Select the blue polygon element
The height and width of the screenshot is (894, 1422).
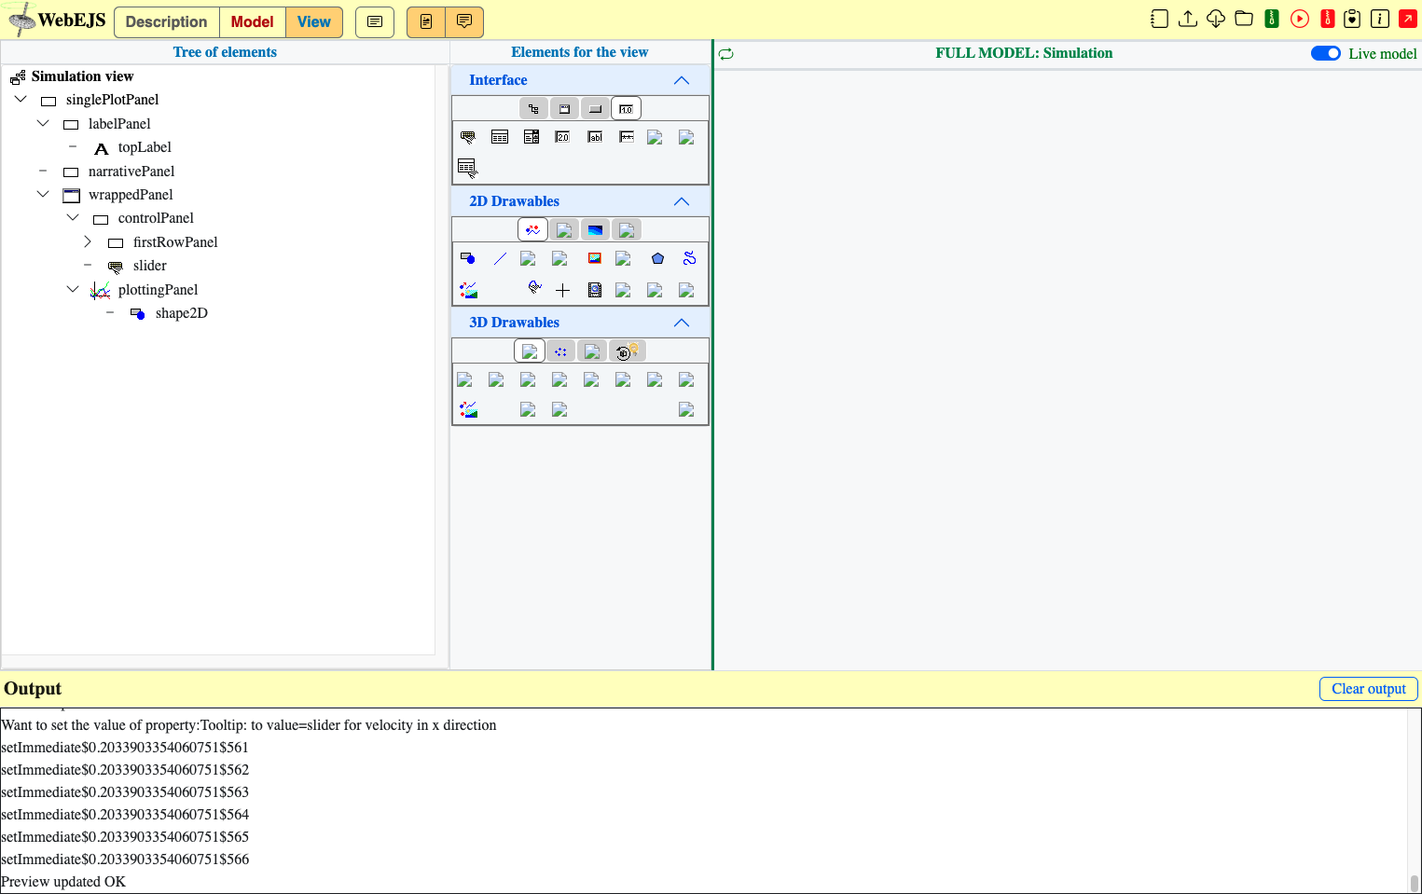click(x=658, y=258)
